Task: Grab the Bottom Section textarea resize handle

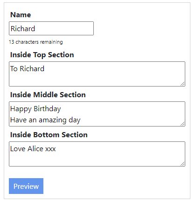Action: click(x=182, y=164)
